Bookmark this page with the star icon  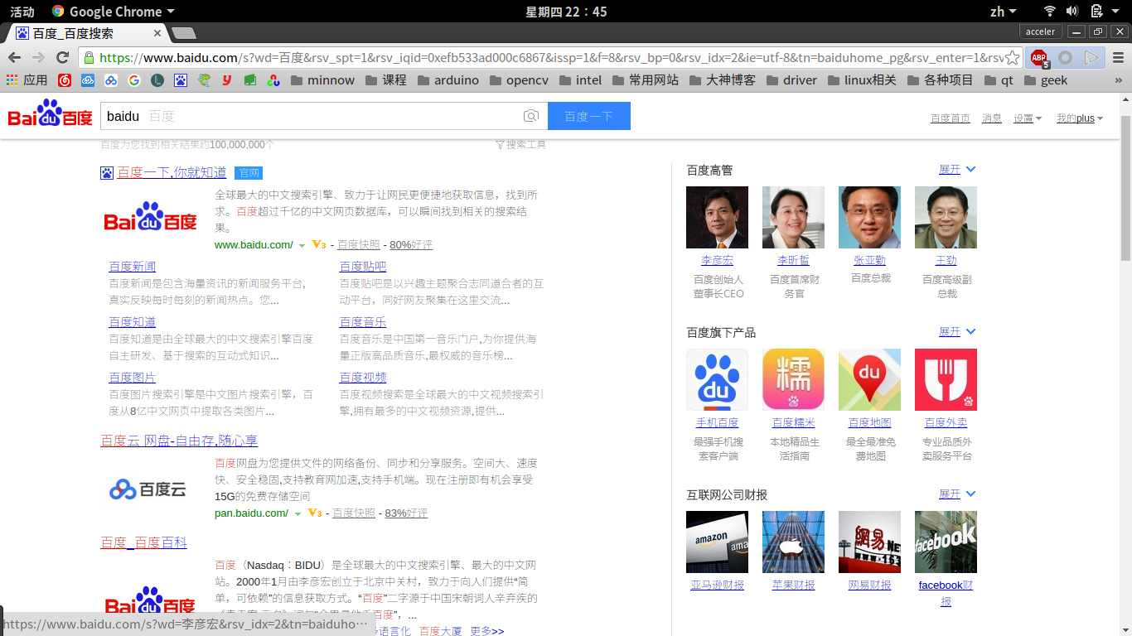[x=1012, y=57]
